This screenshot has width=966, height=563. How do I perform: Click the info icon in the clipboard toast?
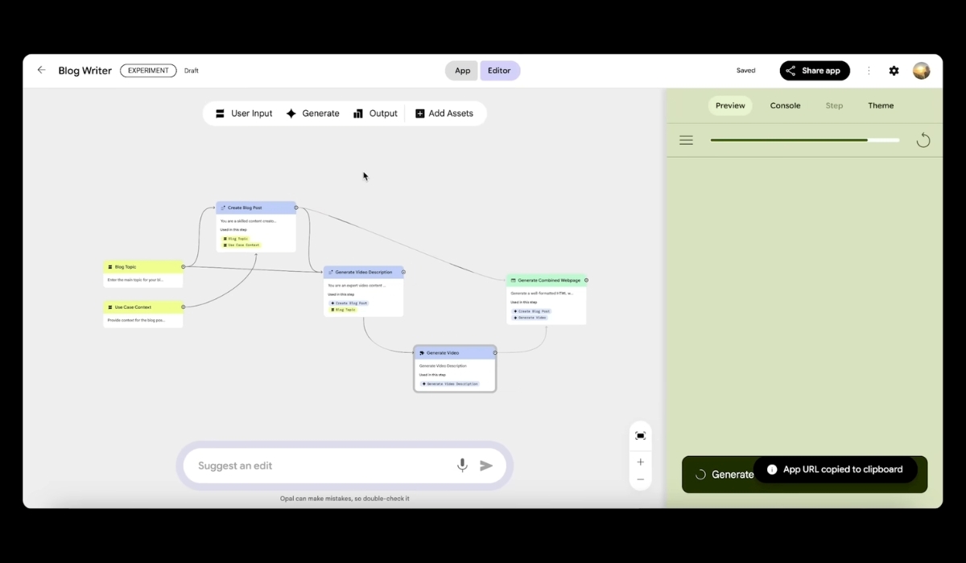point(772,470)
